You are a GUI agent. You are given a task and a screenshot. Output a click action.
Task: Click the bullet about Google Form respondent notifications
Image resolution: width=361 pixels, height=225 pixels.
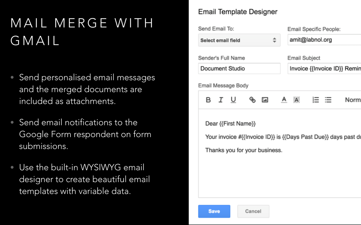[85, 134]
